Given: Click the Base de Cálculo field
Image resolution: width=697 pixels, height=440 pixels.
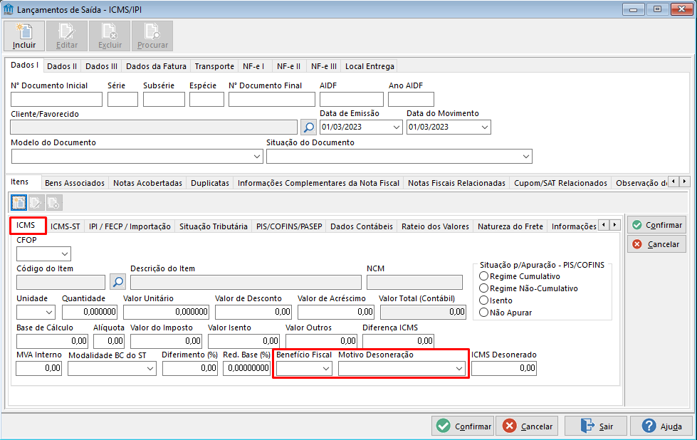Looking at the screenshot, I should 53,341.
